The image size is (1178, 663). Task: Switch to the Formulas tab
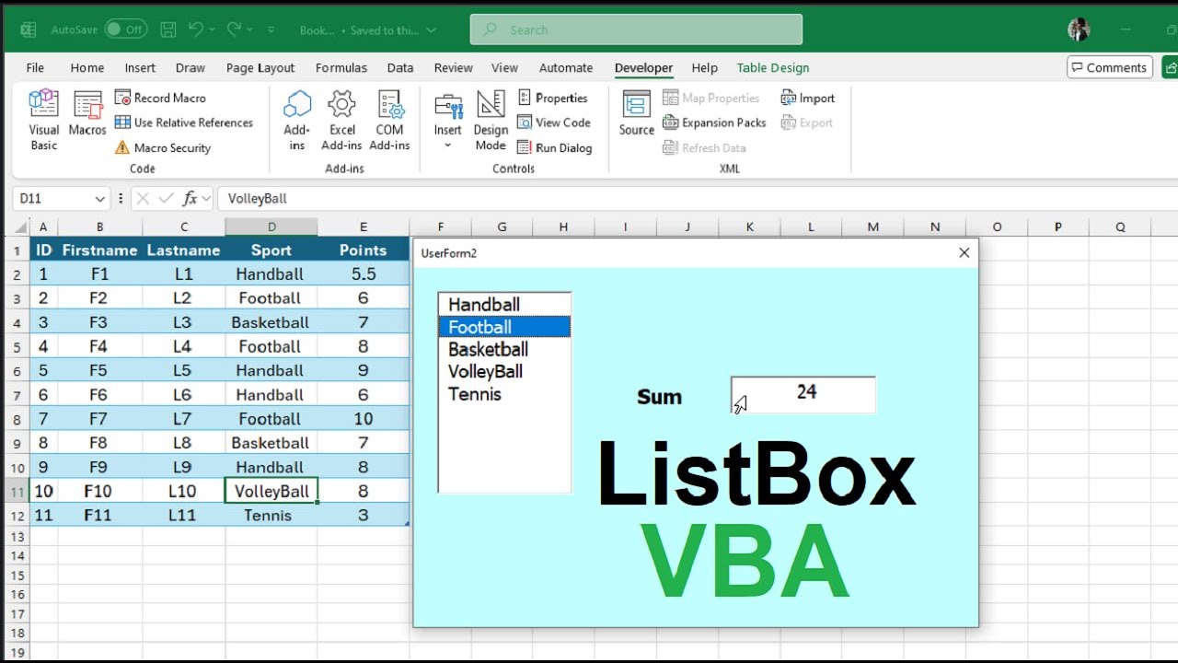click(341, 67)
